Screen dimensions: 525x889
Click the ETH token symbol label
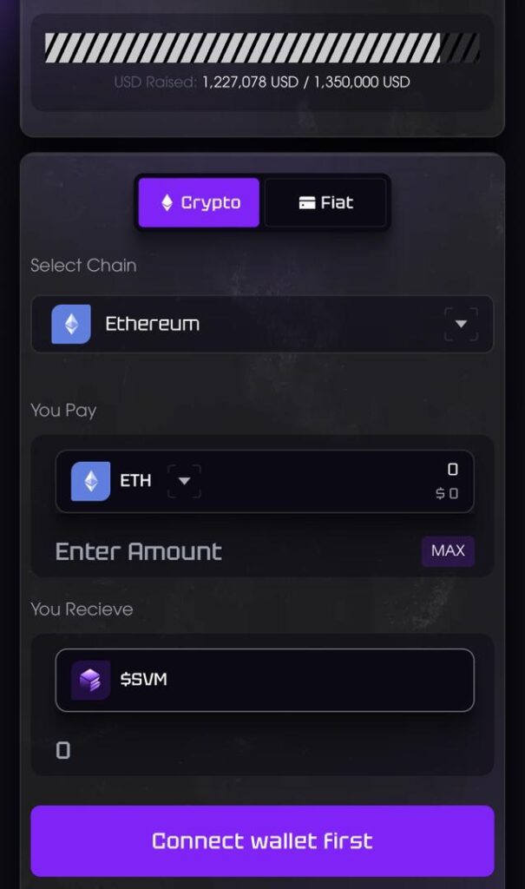point(135,481)
